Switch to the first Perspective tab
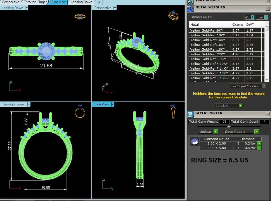This screenshot has height=201, width=272. pyautogui.click(x=11, y=2)
